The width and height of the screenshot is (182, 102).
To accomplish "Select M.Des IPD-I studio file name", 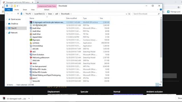I will (x=39, y=69).
